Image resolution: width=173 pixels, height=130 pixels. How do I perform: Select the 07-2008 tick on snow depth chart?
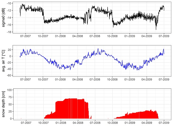pyautogui.click(x=95, y=123)
